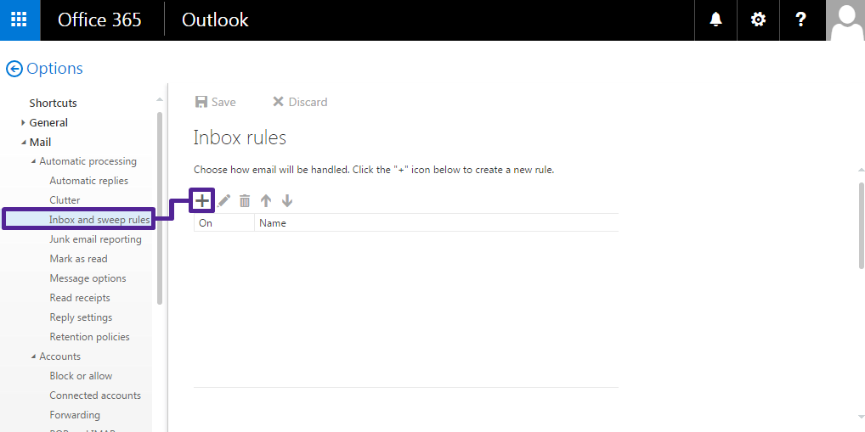Click the options tree scrollbar thumb
Screen dimensions: 865x432
point(160,208)
